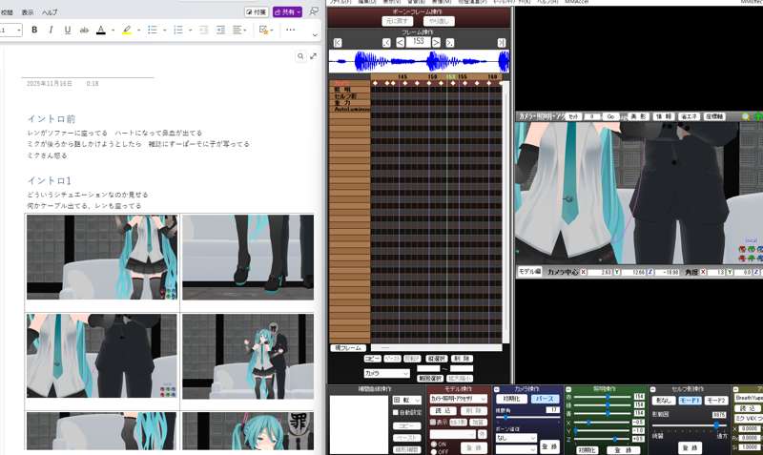Select the OFF radio button
Viewport: 763px width, 455px height.
(434, 451)
